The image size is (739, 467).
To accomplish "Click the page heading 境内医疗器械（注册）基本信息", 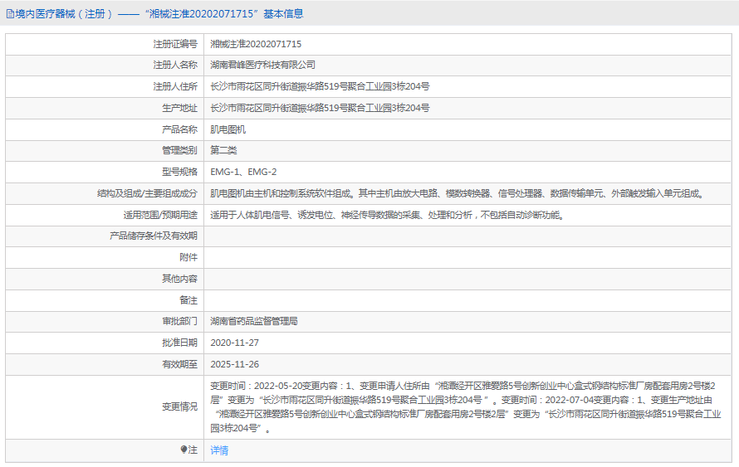I will [x=159, y=14].
